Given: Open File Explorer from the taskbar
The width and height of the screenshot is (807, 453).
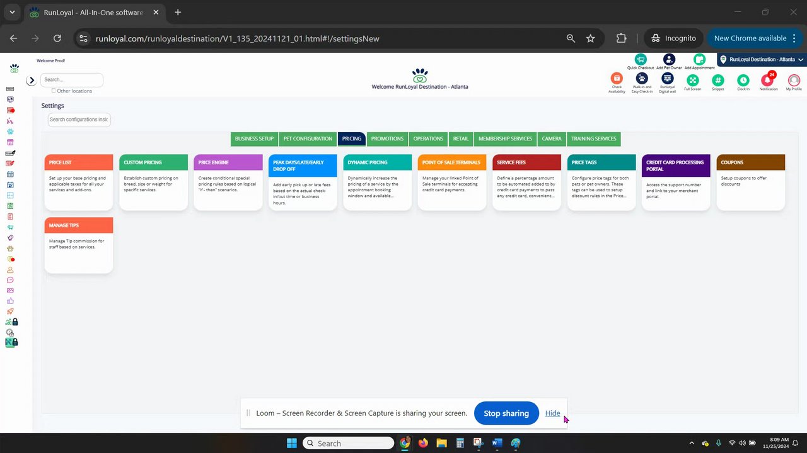Looking at the screenshot, I should point(441,443).
